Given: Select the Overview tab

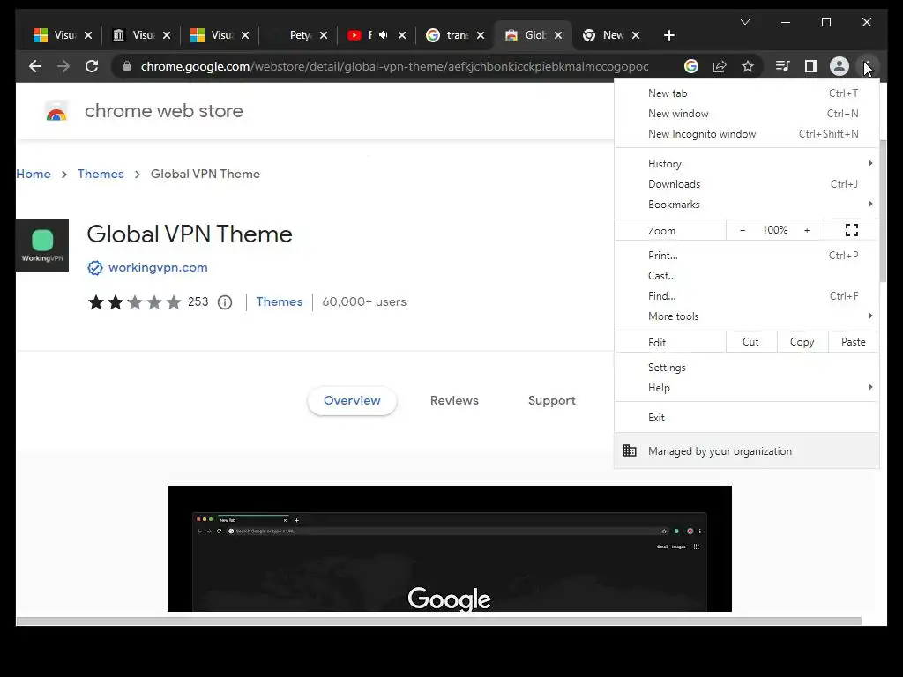Looking at the screenshot, I should (352, 401).
